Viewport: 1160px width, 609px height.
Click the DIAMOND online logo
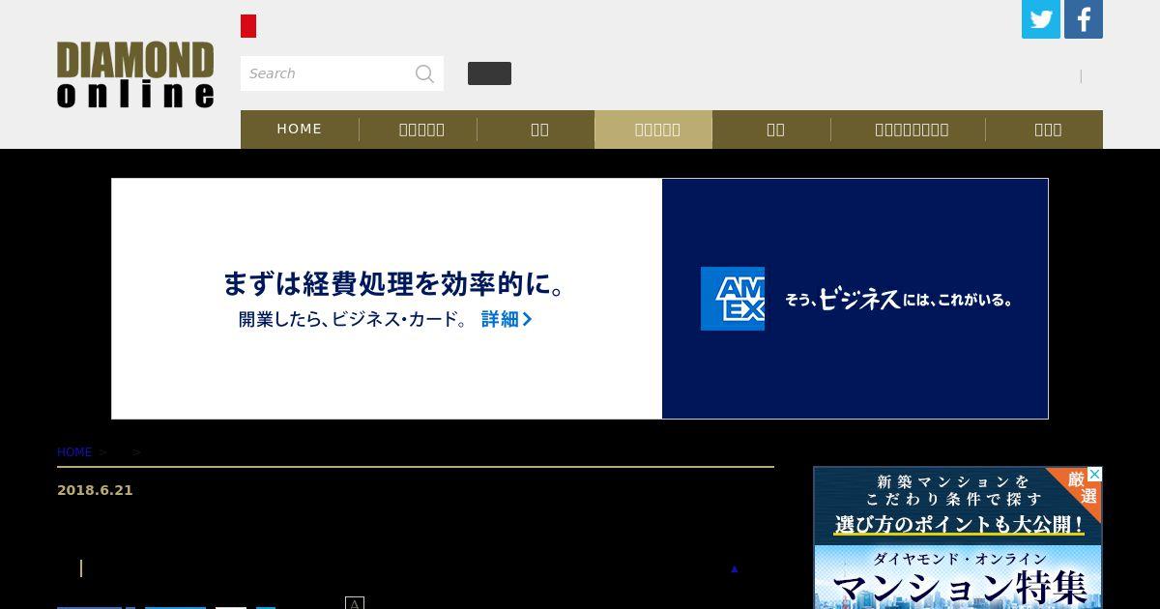tap(135, 74)
